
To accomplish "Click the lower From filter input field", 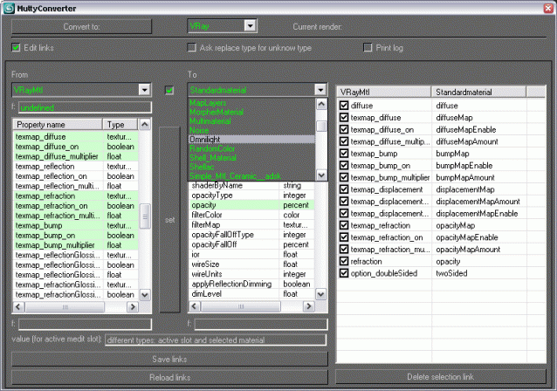I will [85, 324].
